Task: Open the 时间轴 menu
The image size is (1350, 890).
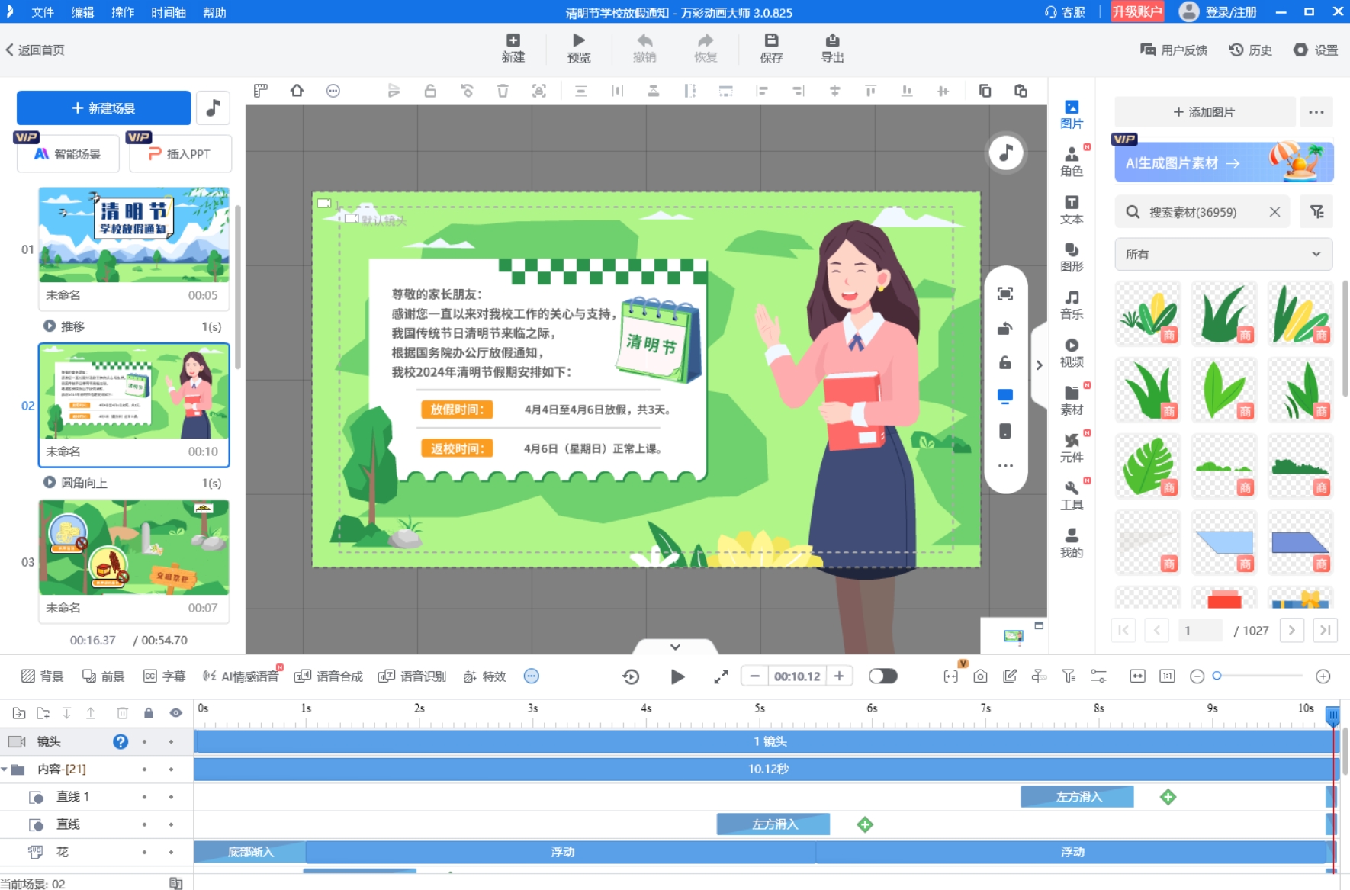Action: (x=168, y=12)
